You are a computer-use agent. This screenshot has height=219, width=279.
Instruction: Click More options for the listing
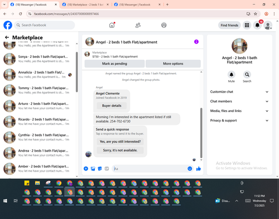point(173,64)
